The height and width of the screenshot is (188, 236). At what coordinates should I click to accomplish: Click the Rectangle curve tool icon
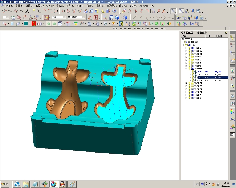tap(49, 11)
